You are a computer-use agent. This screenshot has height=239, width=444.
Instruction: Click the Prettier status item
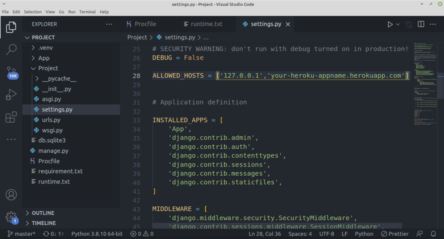click(x=395, y=234)
